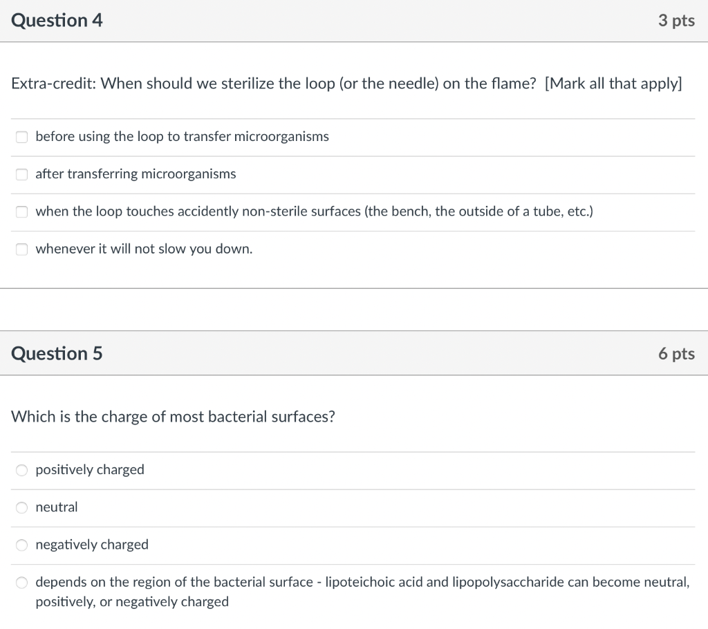
Task: Click the label 'after transferring microorganisms'
Action: click(134, 174)
